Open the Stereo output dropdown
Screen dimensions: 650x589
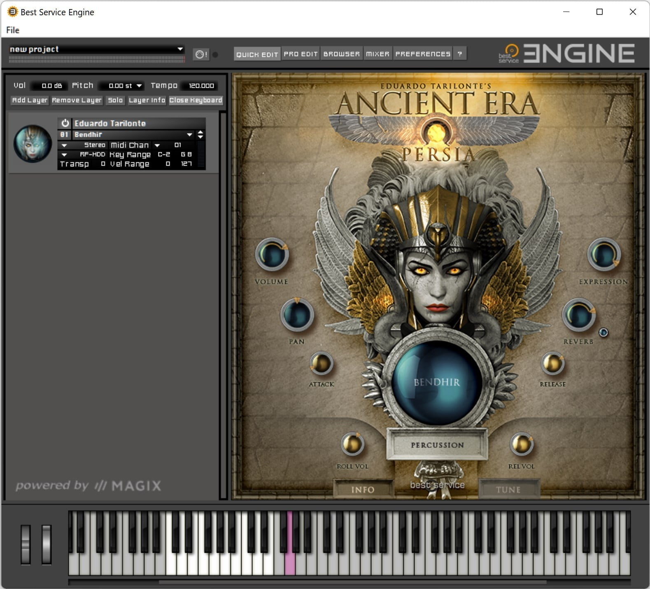(64, 145)
